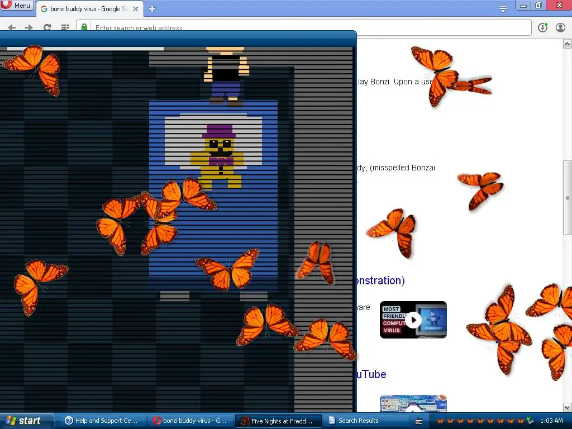Click the green padlock security badge

pos(84,27)
